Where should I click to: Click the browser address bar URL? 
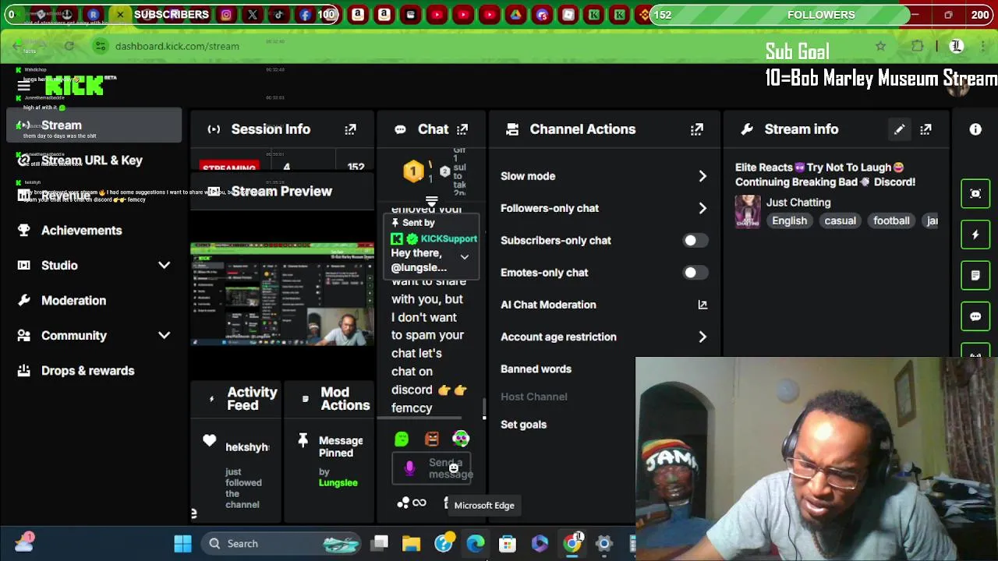coord(177,46)
